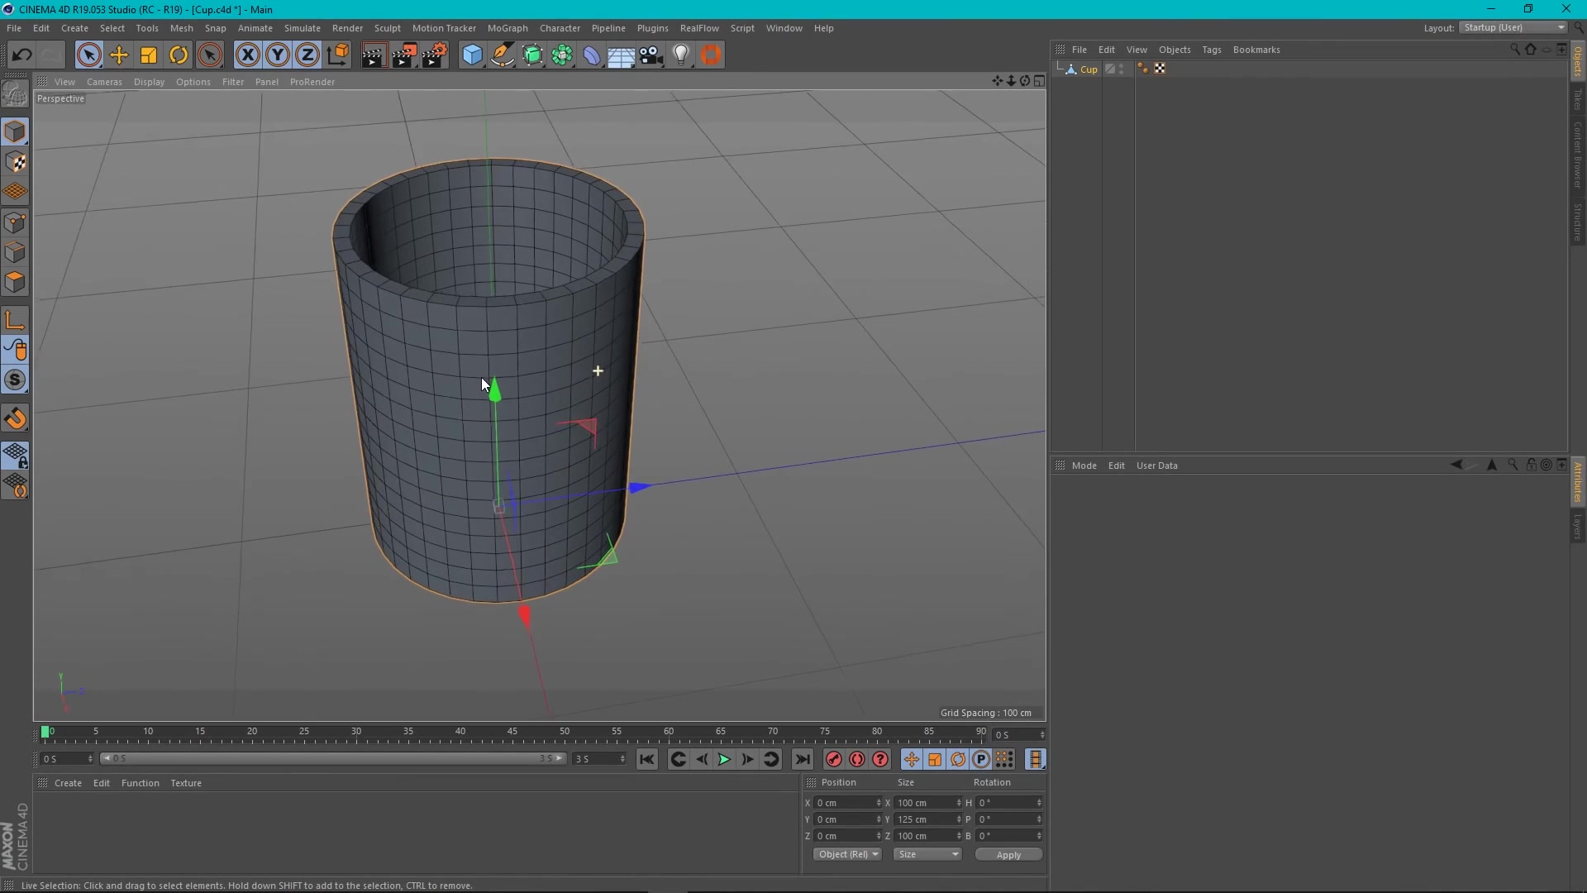Click the Apply button in the Coordinates panel

tap(1008, 854)
